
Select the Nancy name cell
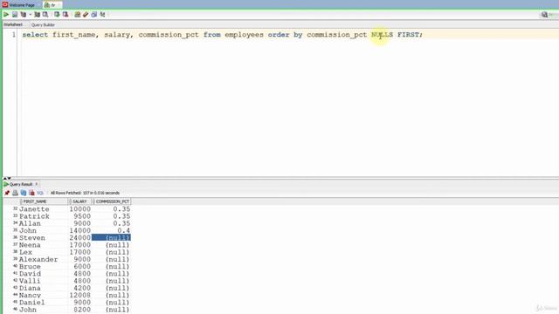tap(43, 295)
